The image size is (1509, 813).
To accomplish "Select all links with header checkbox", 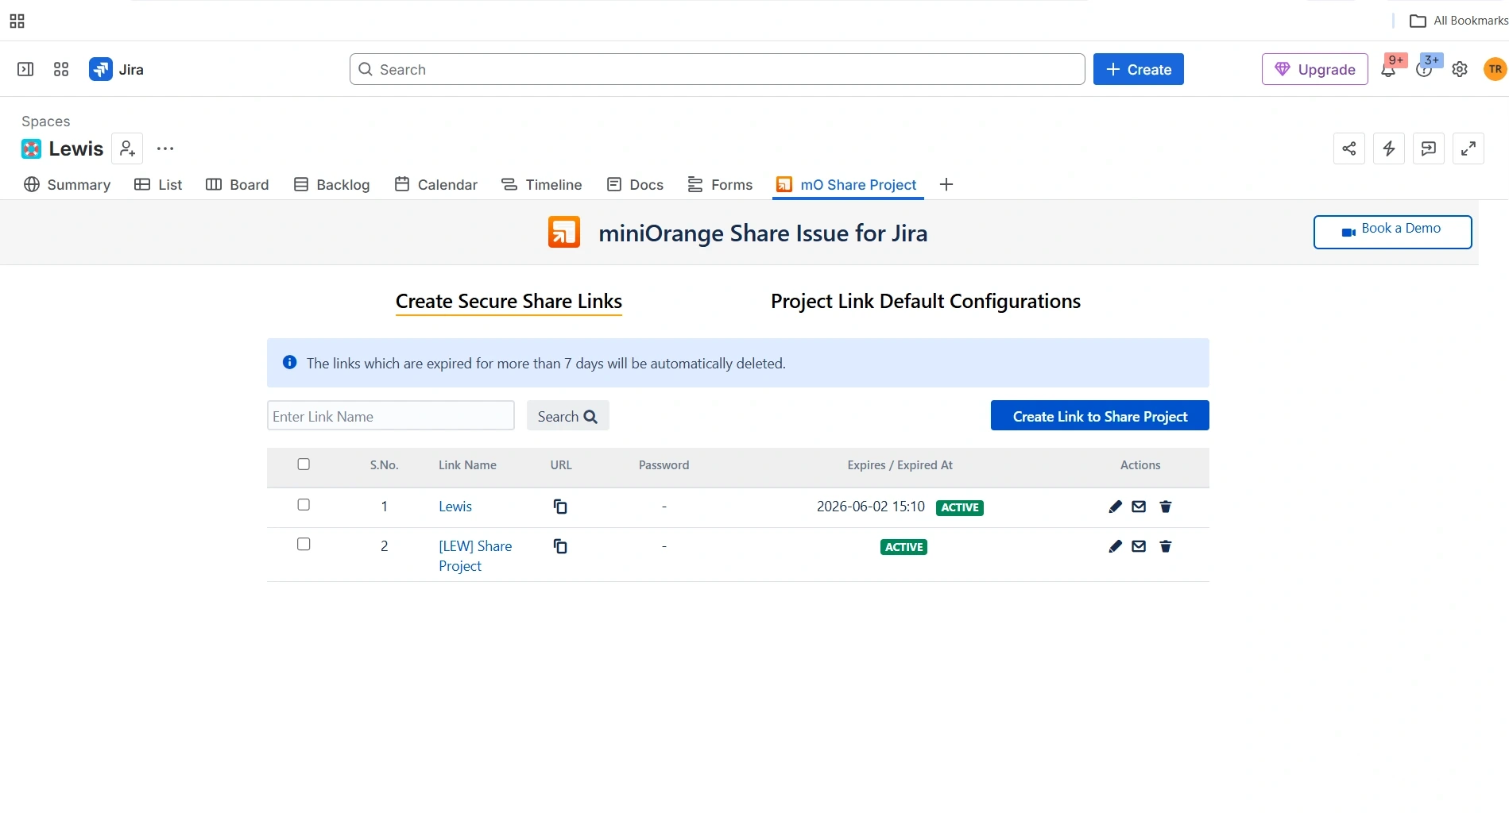I will tap(304, 464).
